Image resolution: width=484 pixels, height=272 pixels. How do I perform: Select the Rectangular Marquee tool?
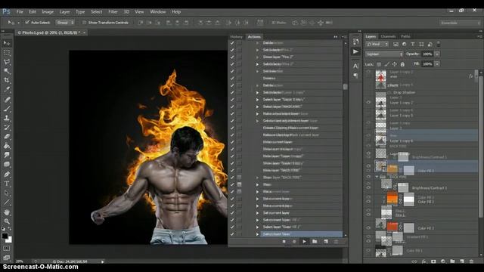pyautogui.click(x=7, y=53)
